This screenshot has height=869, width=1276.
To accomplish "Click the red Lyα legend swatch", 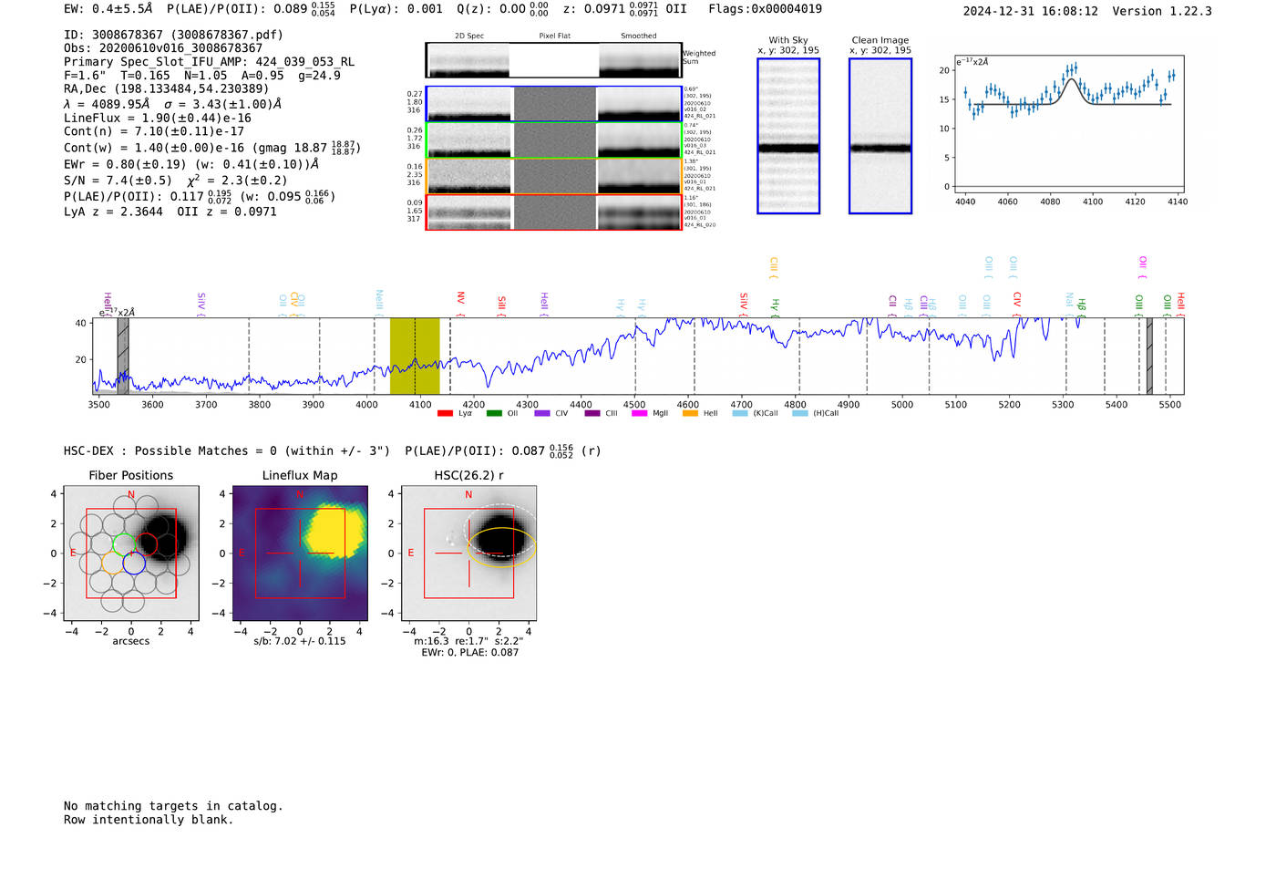I will tap(445, 413).
